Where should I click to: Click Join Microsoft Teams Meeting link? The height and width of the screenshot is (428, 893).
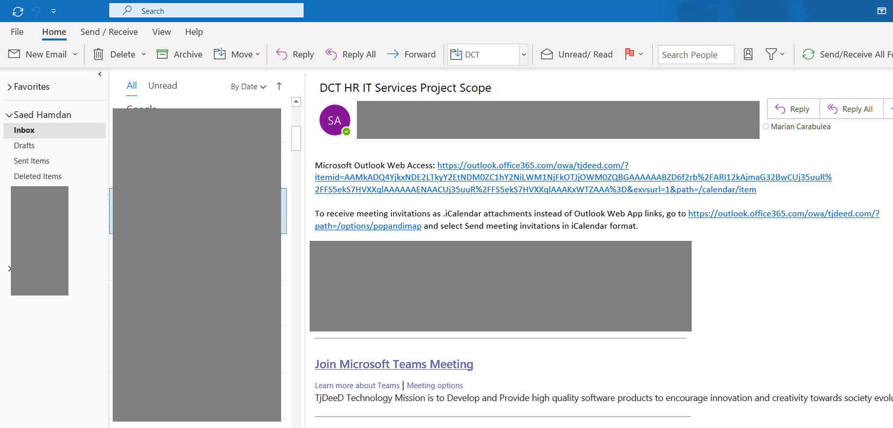[x=394, y=364]
